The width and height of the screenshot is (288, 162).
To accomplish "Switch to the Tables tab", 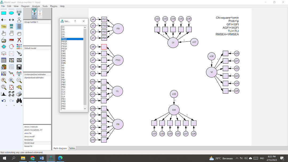I will [x=72, y=148].
